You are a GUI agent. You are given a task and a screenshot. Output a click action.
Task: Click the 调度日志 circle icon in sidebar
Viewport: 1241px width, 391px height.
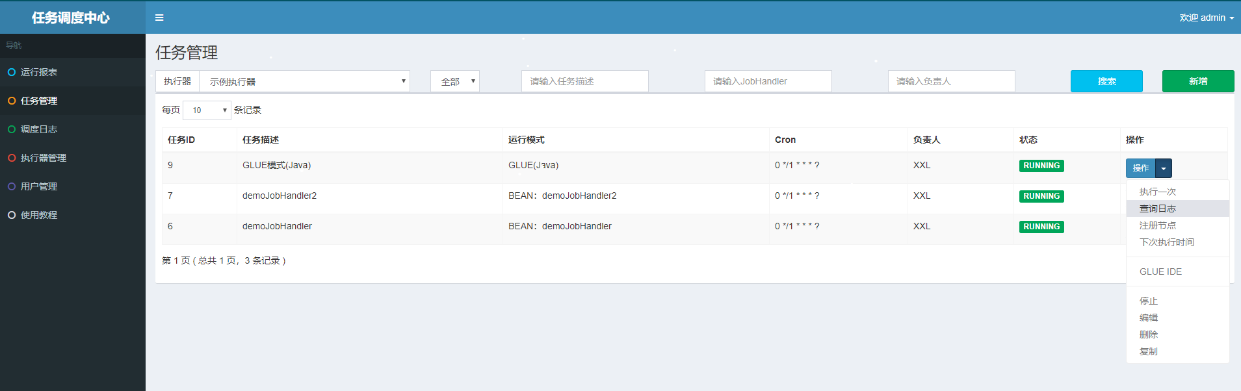12,129
